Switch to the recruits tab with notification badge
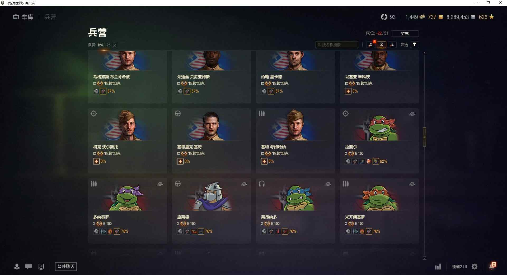507x275 pixels. pyautogui.click(x=371, y=45)
